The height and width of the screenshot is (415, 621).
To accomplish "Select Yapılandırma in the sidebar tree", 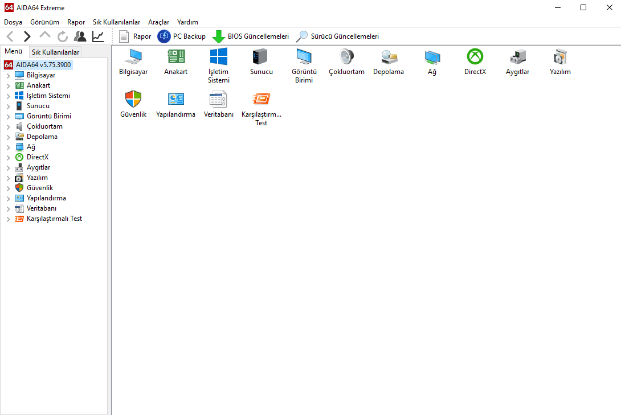I will pos(46,198).
